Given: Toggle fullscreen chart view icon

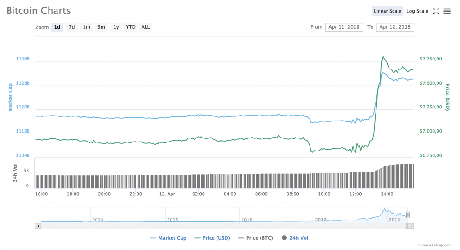Looking at the screenshot, I should 436,11.
